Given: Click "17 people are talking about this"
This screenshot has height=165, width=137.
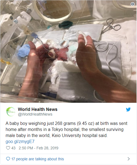Looking at the screenshot, I should coord(38,159).
